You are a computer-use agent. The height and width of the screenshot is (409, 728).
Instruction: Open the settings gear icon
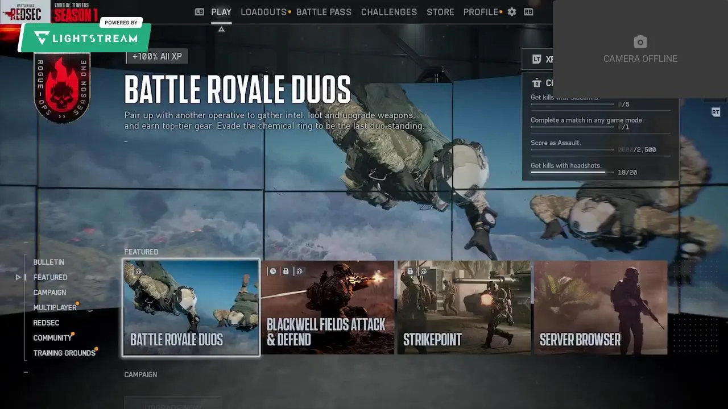pos(512,12)
